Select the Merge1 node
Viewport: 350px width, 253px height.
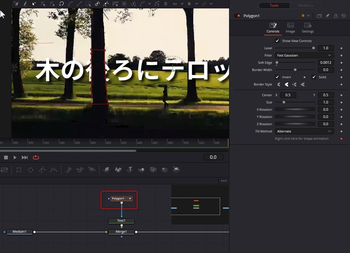pos(121,232)
